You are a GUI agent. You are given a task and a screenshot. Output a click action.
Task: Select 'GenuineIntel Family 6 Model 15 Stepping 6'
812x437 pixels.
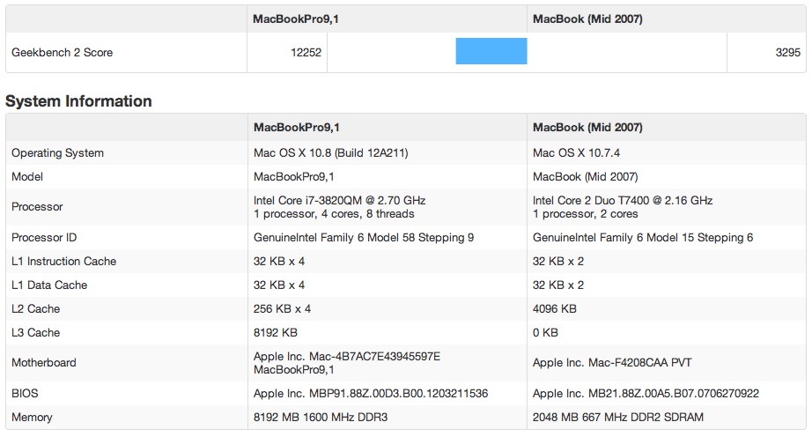[643, 238]
